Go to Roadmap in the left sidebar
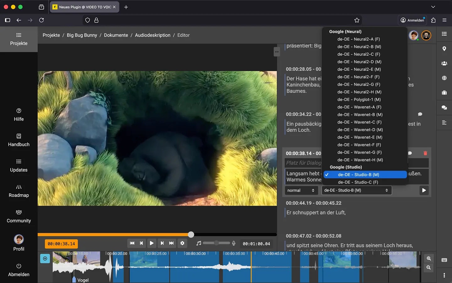Image resolution: width=452 pixels, height=283 pixels. tap(19, 191)
